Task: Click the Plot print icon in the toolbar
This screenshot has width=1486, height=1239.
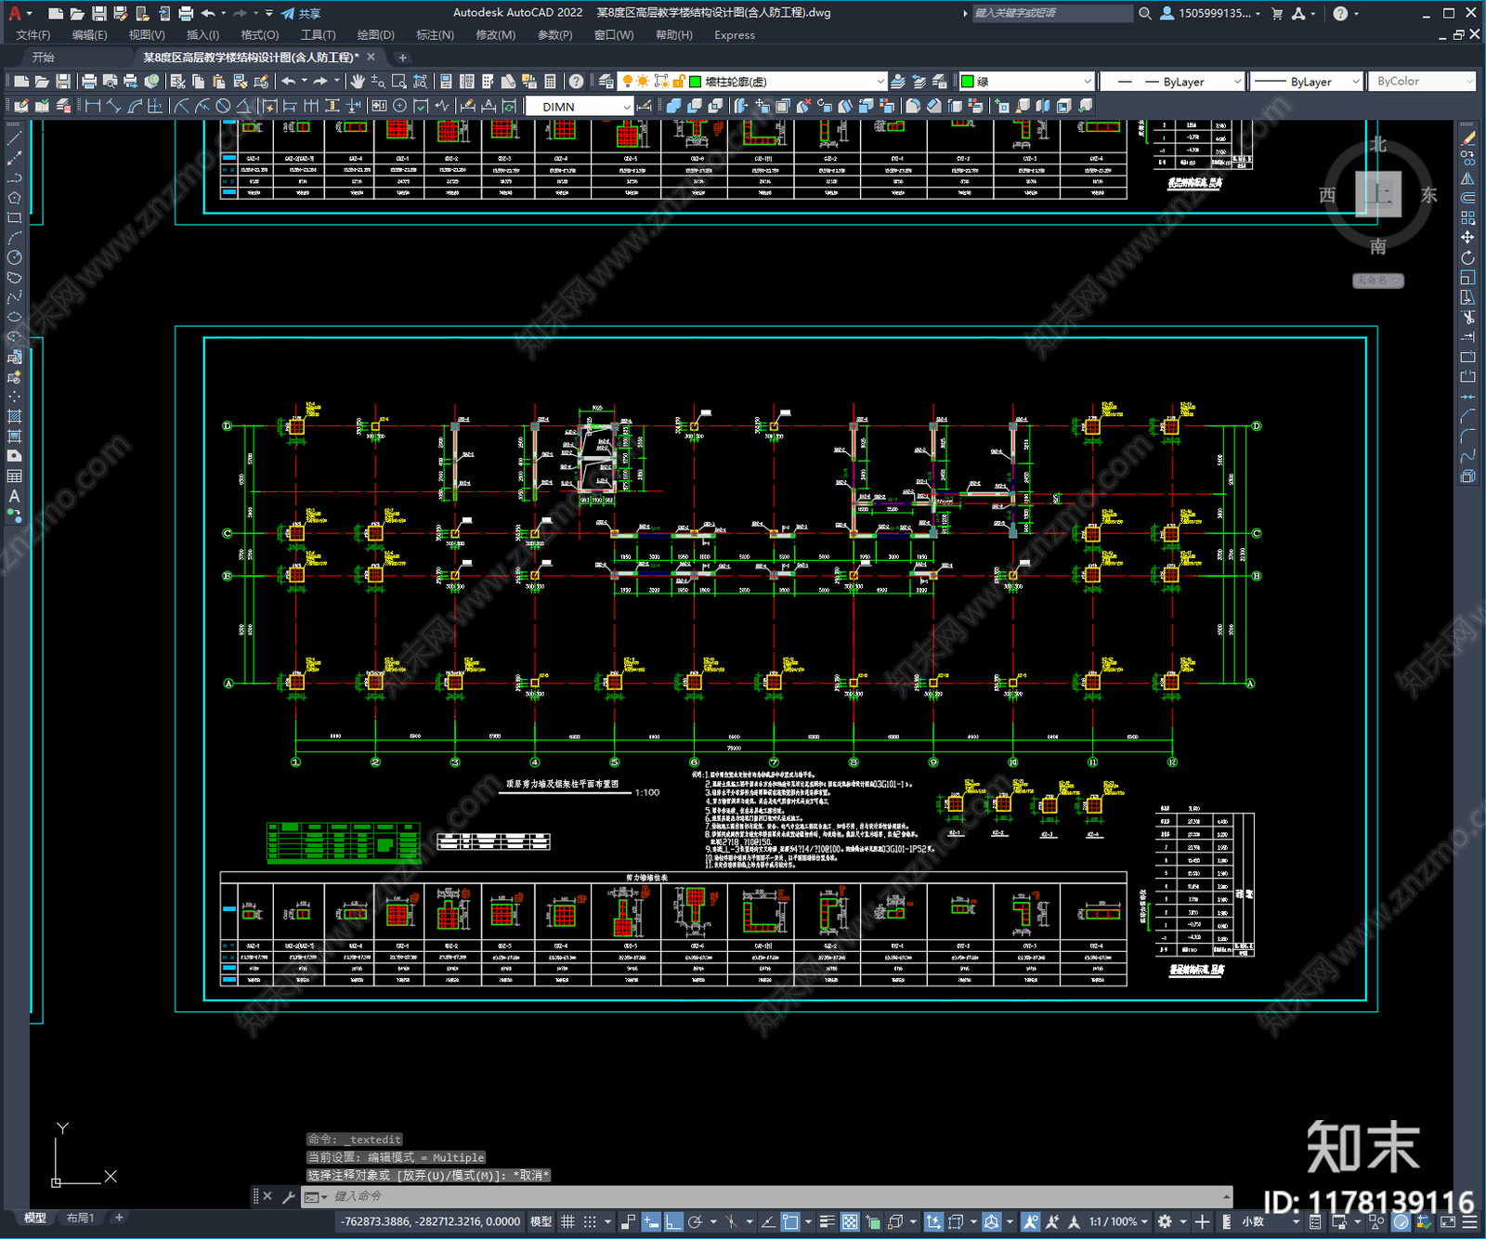Action: (x=89, y=82)
